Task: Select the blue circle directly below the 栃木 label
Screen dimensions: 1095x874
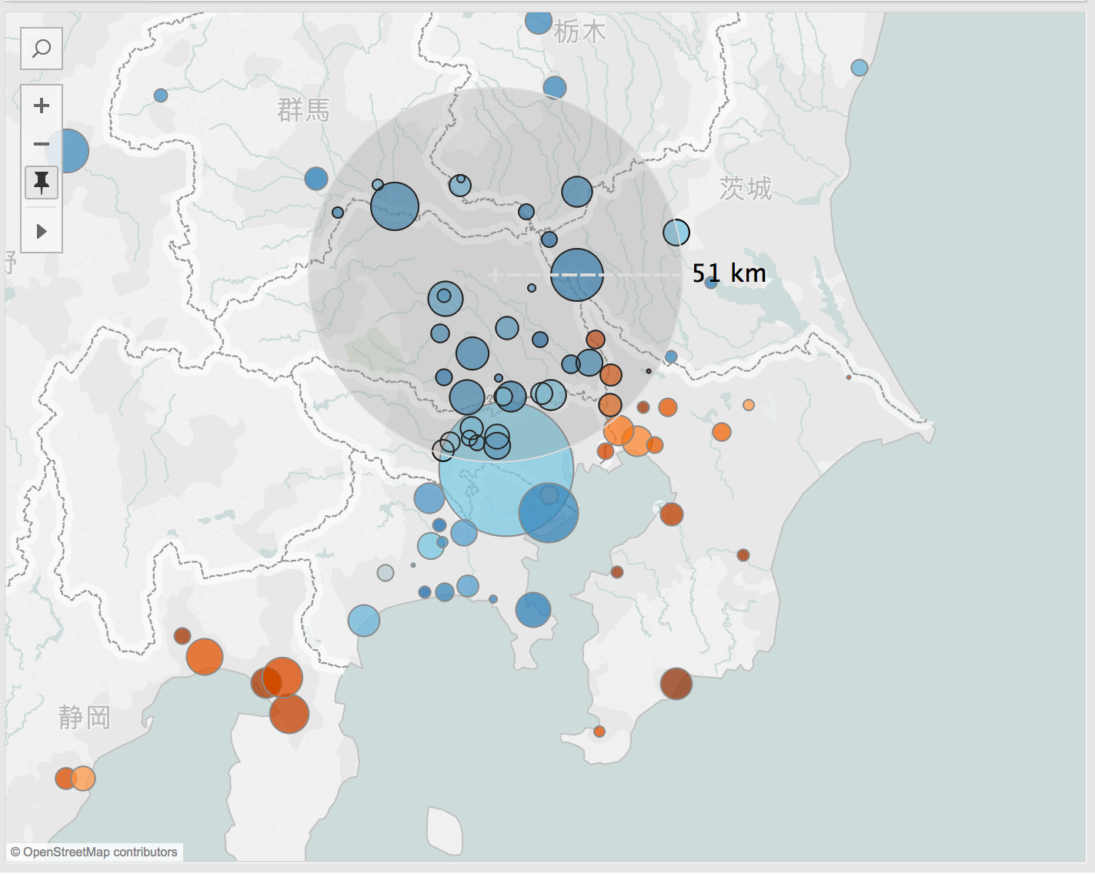Action: [555, 87]
